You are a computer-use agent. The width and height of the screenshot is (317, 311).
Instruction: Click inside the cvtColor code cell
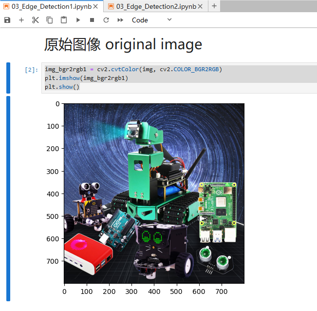click(x=179, y=78)
